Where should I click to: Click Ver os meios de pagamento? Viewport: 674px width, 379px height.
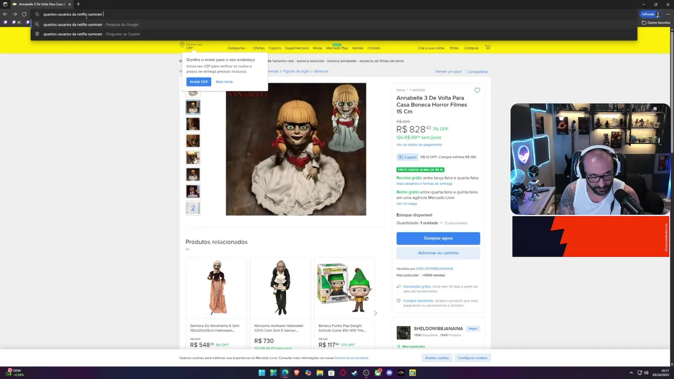(x=419, y=145)
